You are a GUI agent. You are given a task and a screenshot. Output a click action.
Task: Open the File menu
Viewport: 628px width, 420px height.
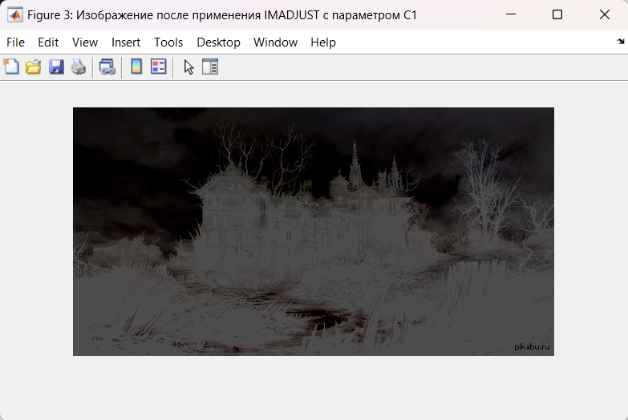tap(15, 42)
